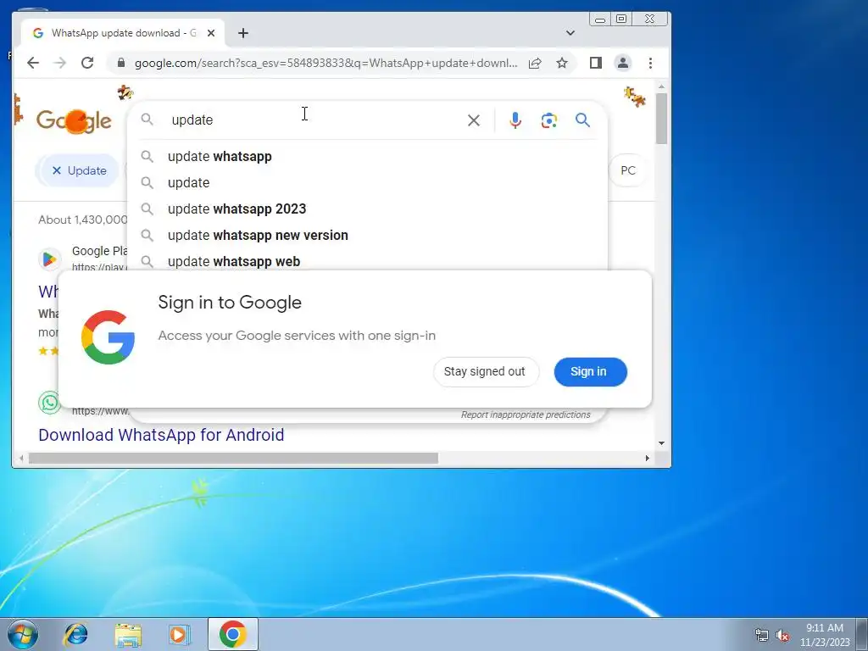
Task: Open Chrome three-dot menu
Action: point(650,63)
